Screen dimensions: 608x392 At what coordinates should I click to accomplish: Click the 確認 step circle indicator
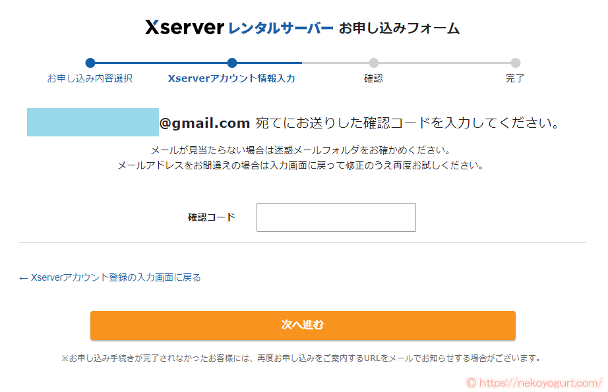tap(374, 63)
